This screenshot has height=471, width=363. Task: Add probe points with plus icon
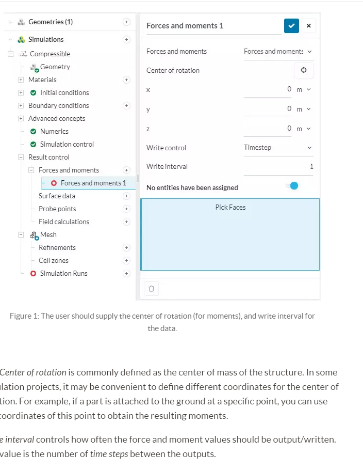[x=126, y=209]
